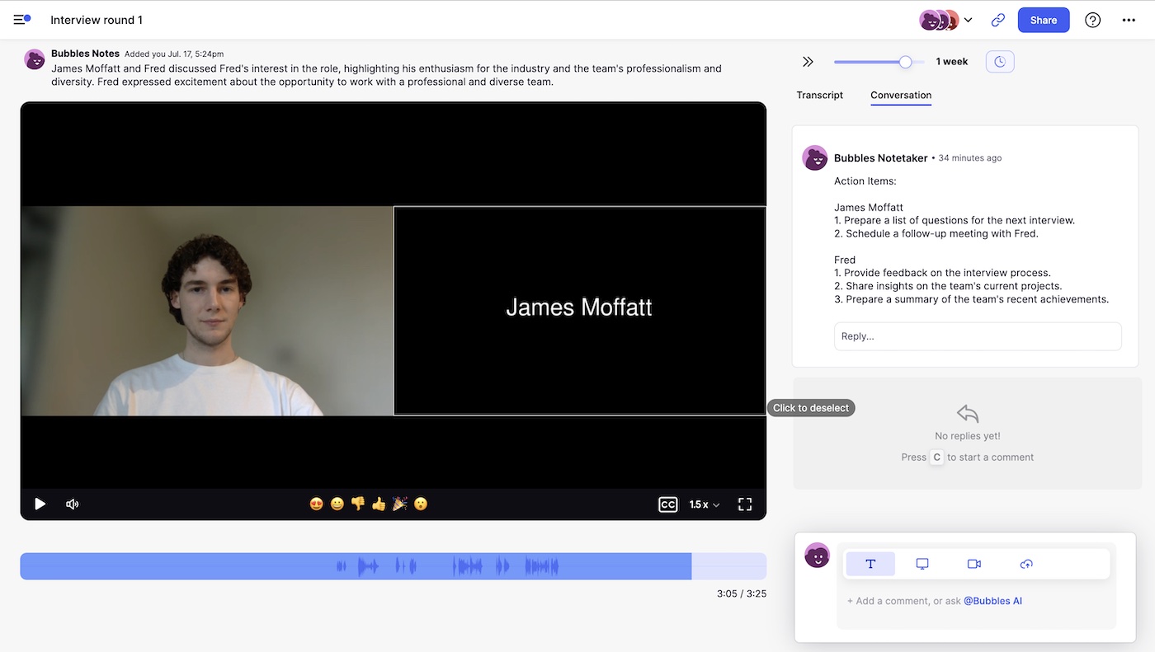Image resolution: width=1155 pixels, height=652 pixels.
Task: Click the @Bubbles AI mention link
Action: 992,601
